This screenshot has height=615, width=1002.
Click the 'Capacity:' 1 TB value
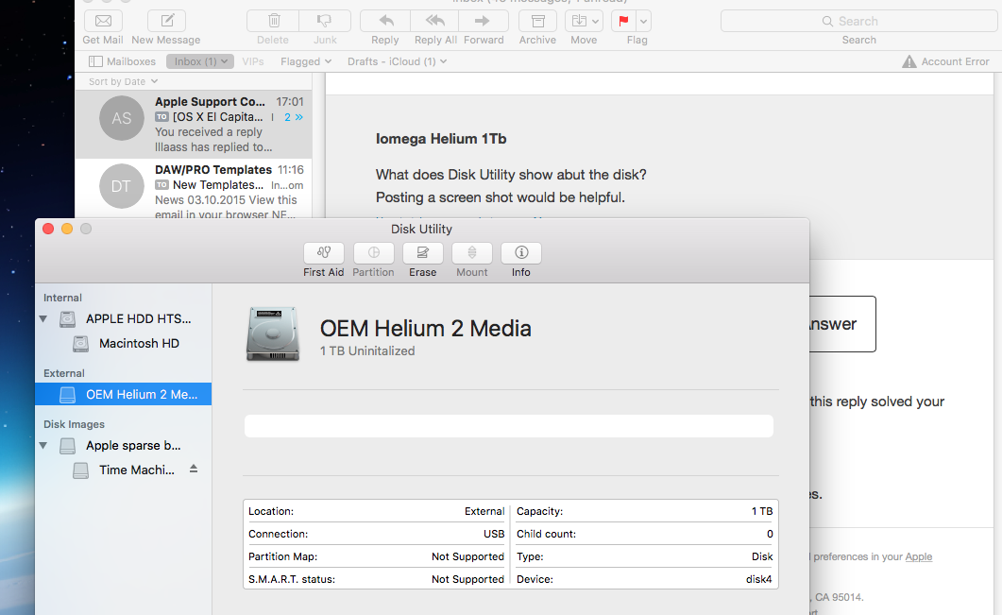pos(762,511)
